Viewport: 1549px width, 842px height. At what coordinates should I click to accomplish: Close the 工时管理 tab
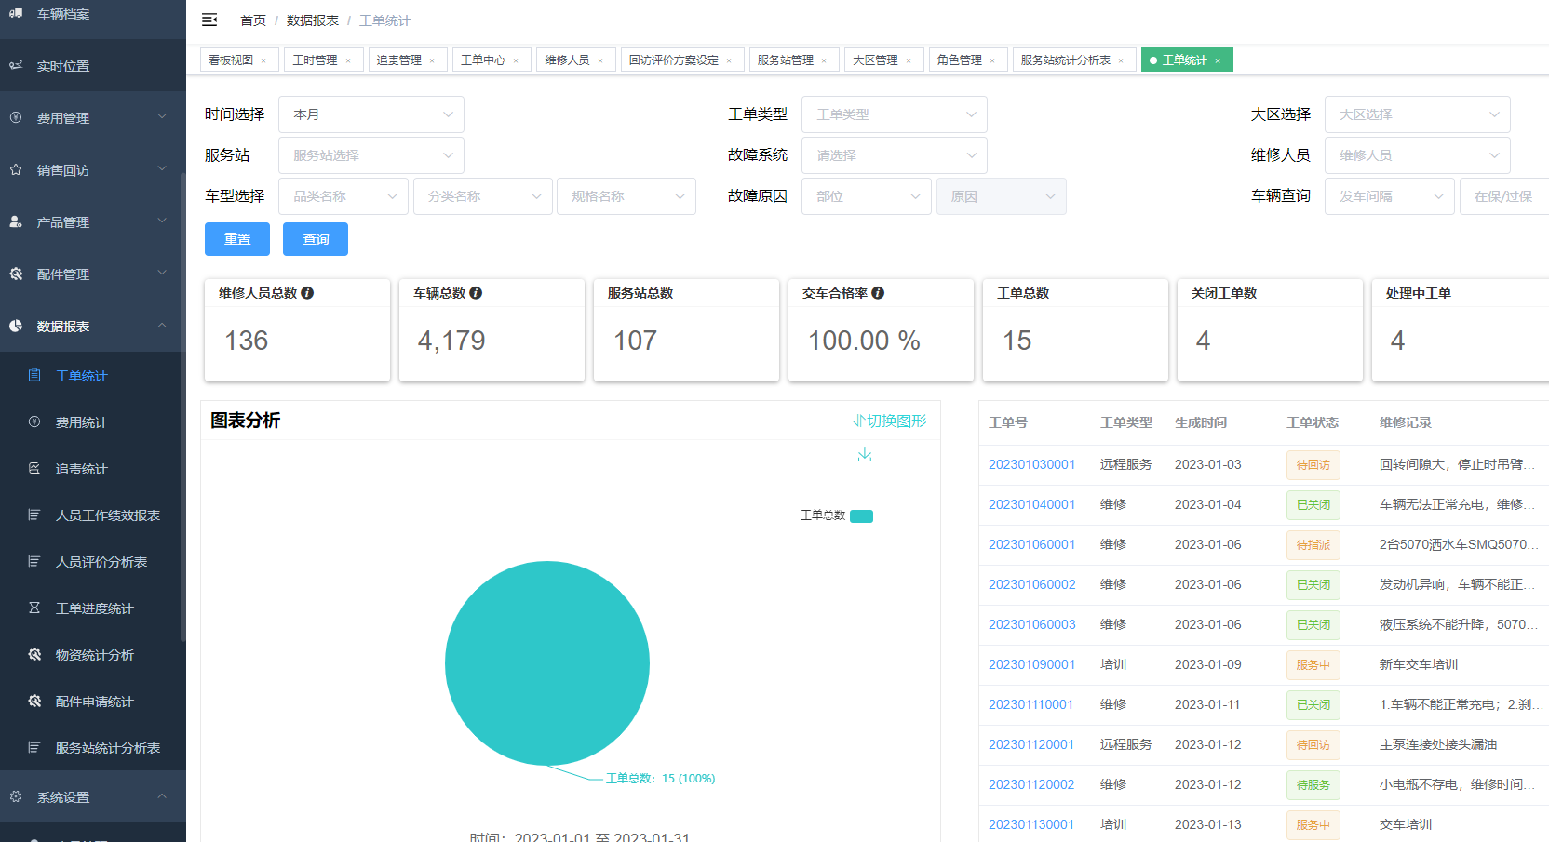[348, 60]
